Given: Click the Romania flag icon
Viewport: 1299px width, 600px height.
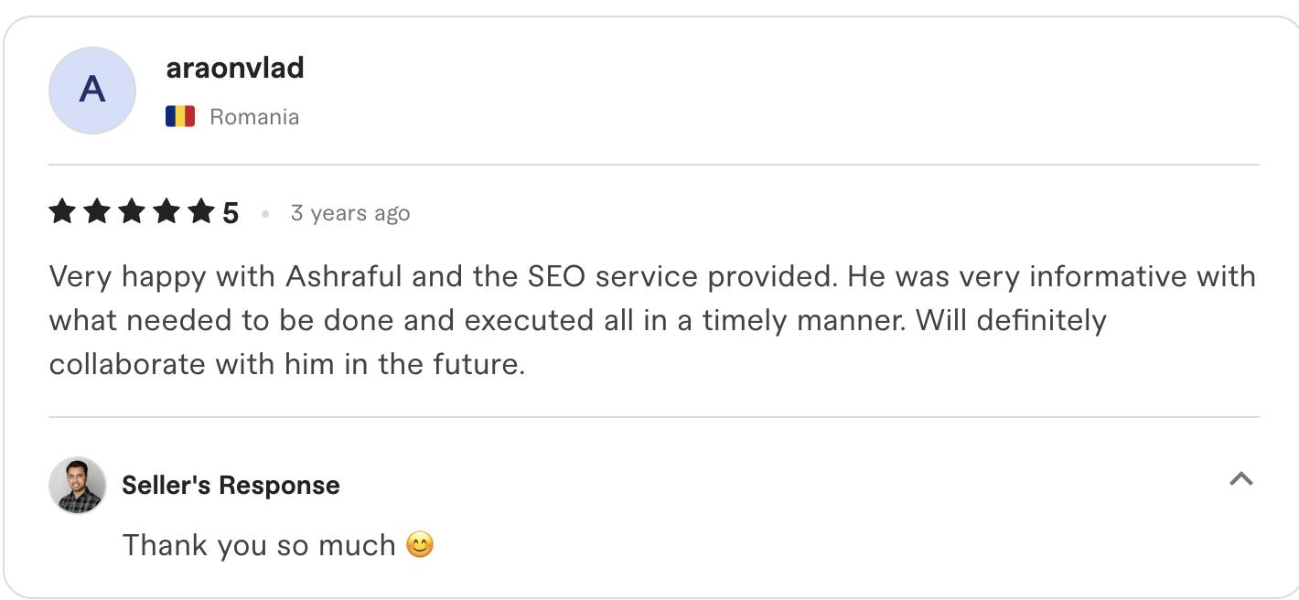Looking at the screenshot, I should point(180,115).
